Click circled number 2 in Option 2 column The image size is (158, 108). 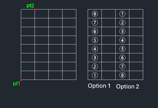[122, 23]
